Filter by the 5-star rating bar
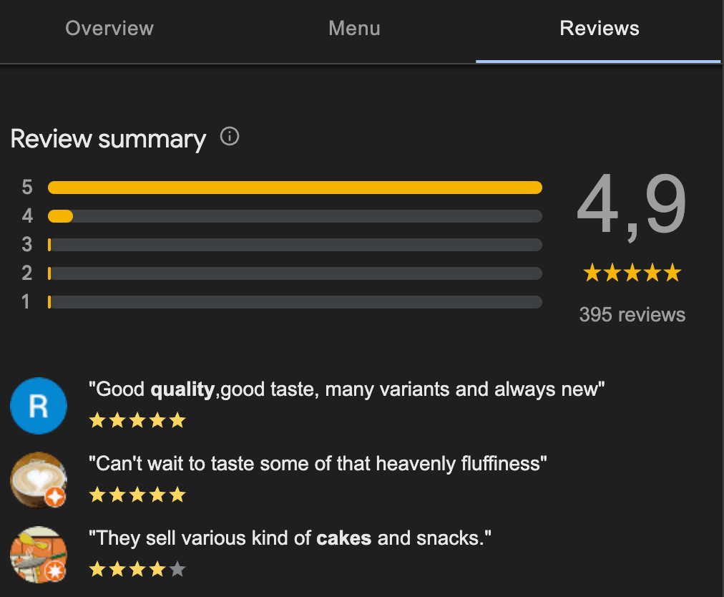This screenshot has width=724, height=597. (x=295, y=188)
